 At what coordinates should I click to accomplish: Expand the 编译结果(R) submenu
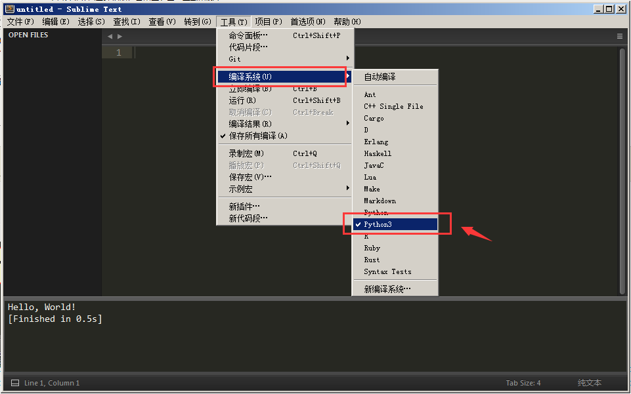point(284,124)
